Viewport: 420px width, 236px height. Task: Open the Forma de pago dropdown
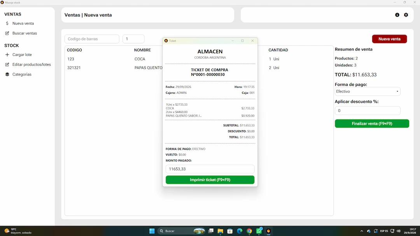coord(367,91)
